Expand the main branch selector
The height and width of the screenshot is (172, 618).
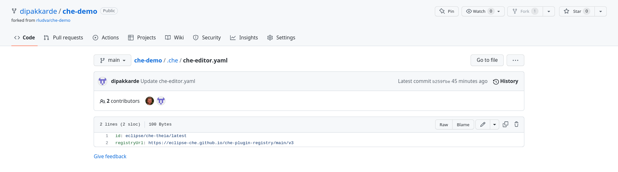(x=112, y=60)
